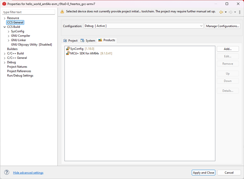Screen dimensions: 244x179
Task: Click the type filter text field
Action: click(29, 12)
